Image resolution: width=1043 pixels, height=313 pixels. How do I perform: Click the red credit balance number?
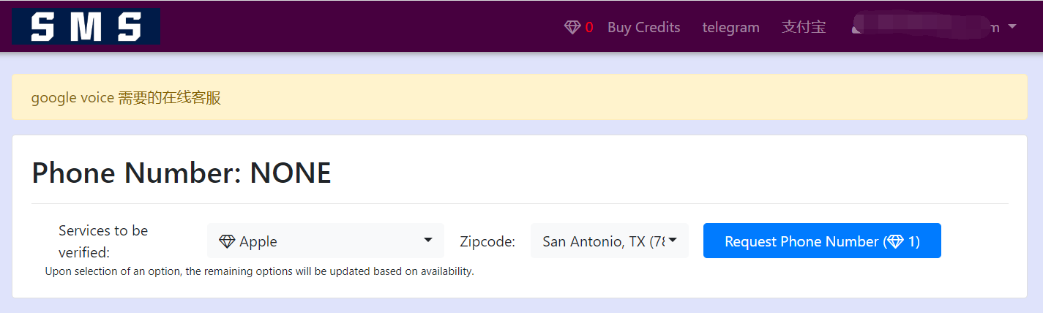point(589,27)
